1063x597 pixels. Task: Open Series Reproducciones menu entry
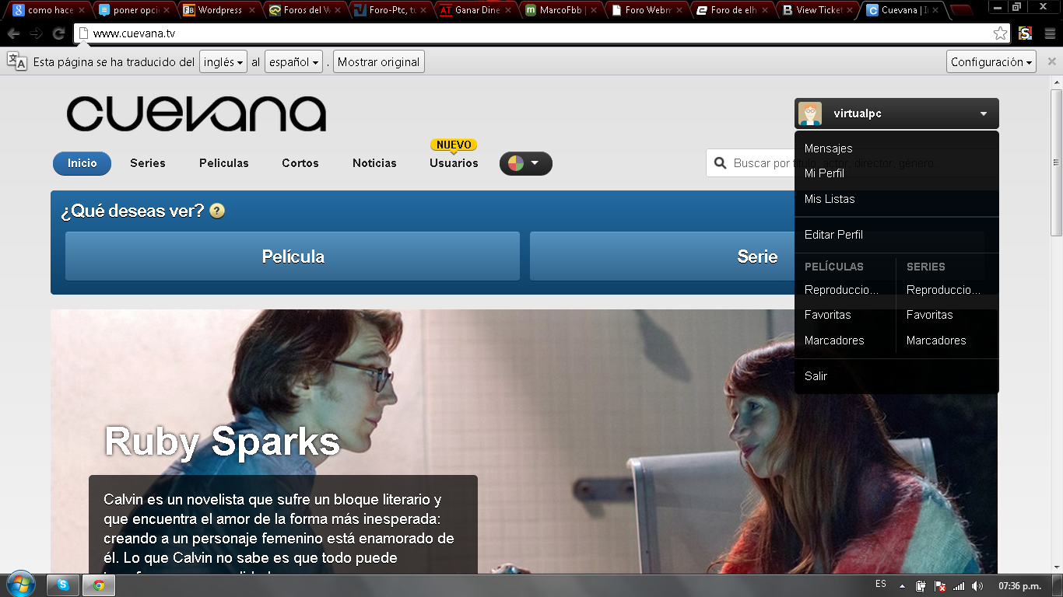pyautogui.click(x=943, y=290)
